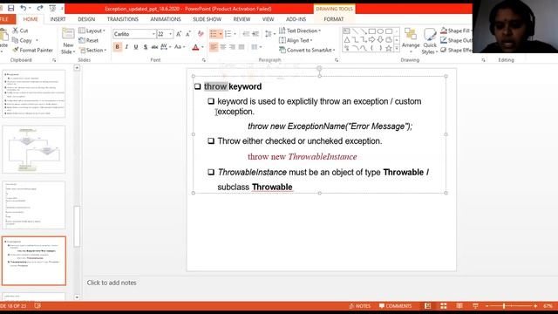Image resolution: width=558 pixels, height=314 pixels.
Task: Open the font name box Carlito
Action: click(x=134, y=34)
